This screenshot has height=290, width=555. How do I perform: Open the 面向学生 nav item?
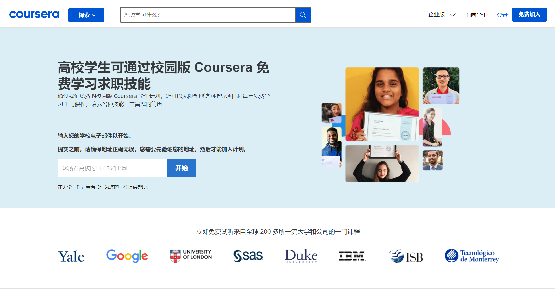coord(476,15)
